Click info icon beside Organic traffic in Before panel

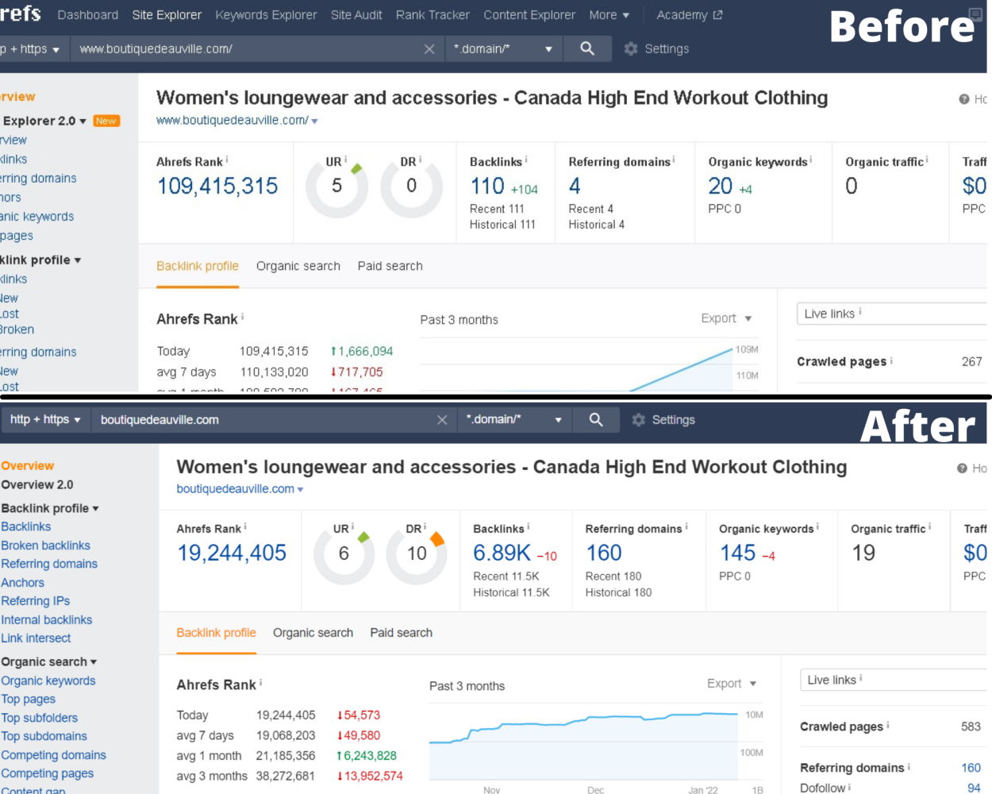(x=927, y=160)
